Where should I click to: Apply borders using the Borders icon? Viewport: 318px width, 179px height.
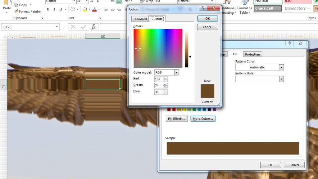[72, 9]
